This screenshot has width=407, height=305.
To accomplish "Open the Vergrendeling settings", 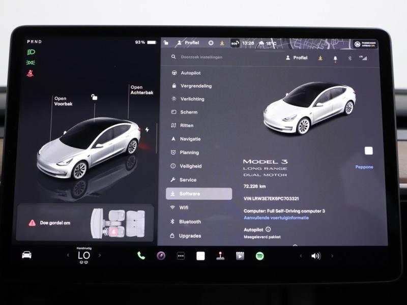I will click(192, 86).
